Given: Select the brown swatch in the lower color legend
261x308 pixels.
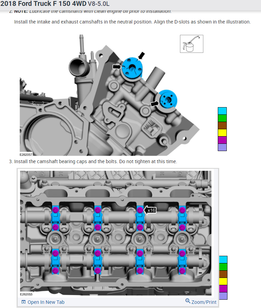Looking at the screenshot, I should (x=223, y=274).
